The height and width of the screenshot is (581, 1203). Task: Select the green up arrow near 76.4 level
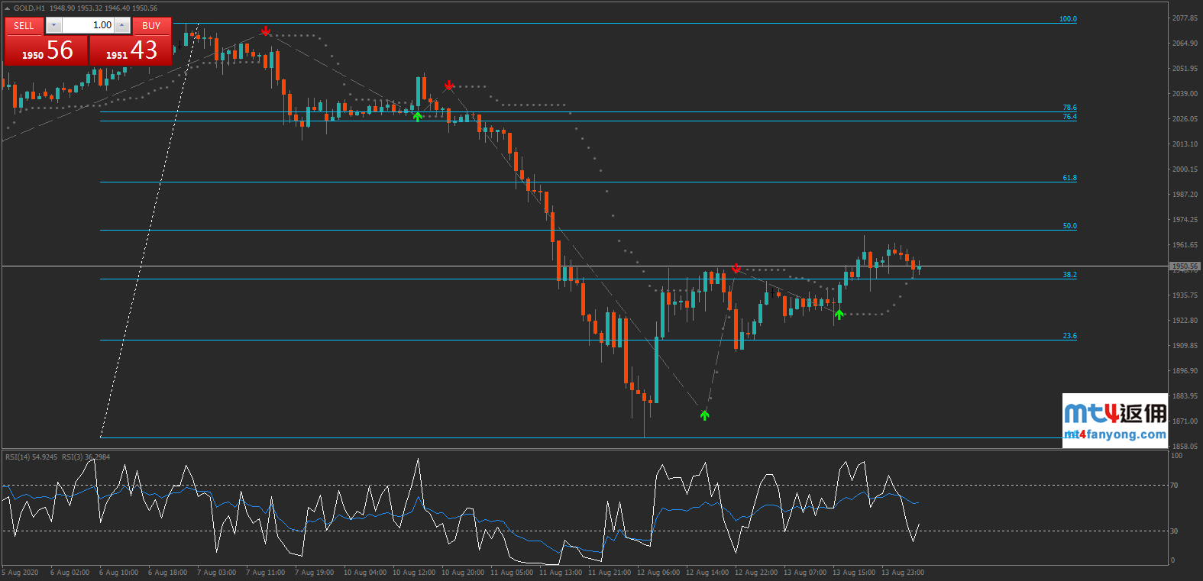pyautogui.click(x=417, y=116)
